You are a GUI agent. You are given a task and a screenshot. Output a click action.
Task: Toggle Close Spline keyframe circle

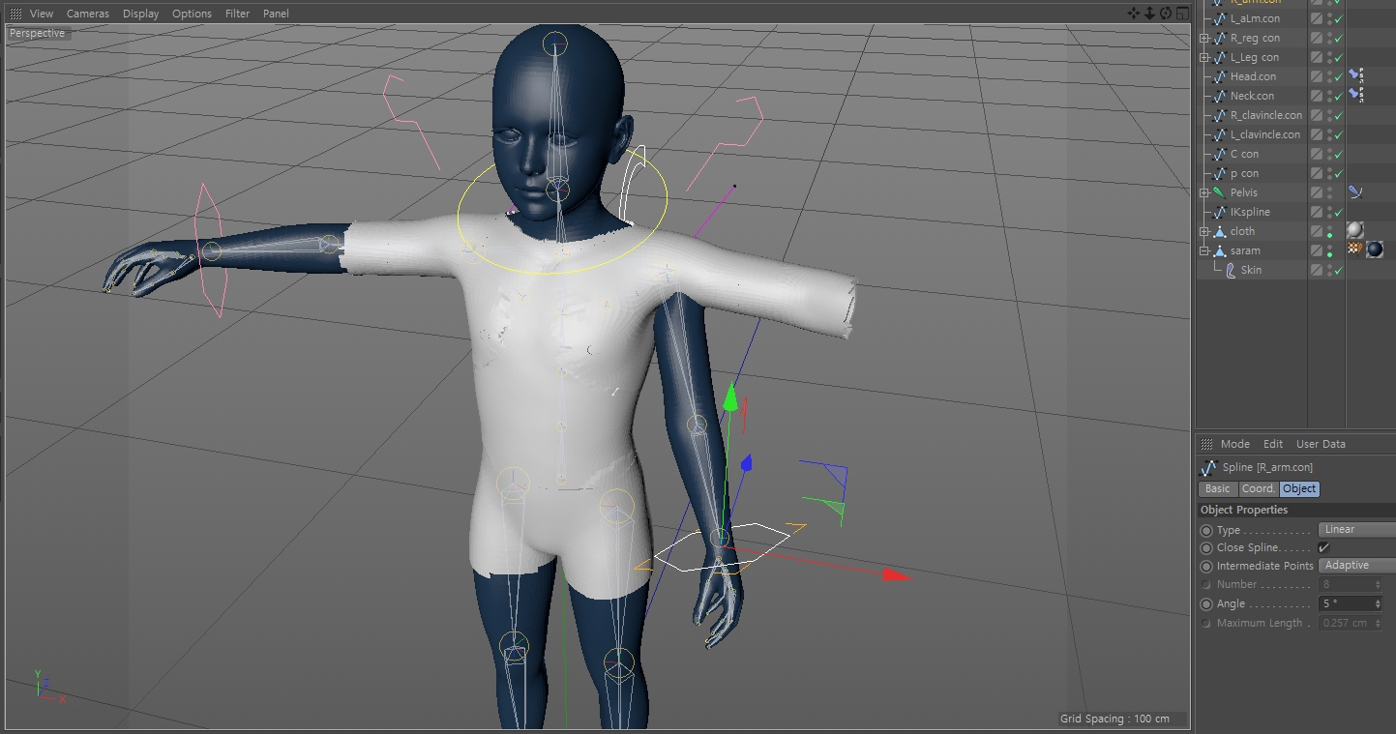tap(1206, 547)
